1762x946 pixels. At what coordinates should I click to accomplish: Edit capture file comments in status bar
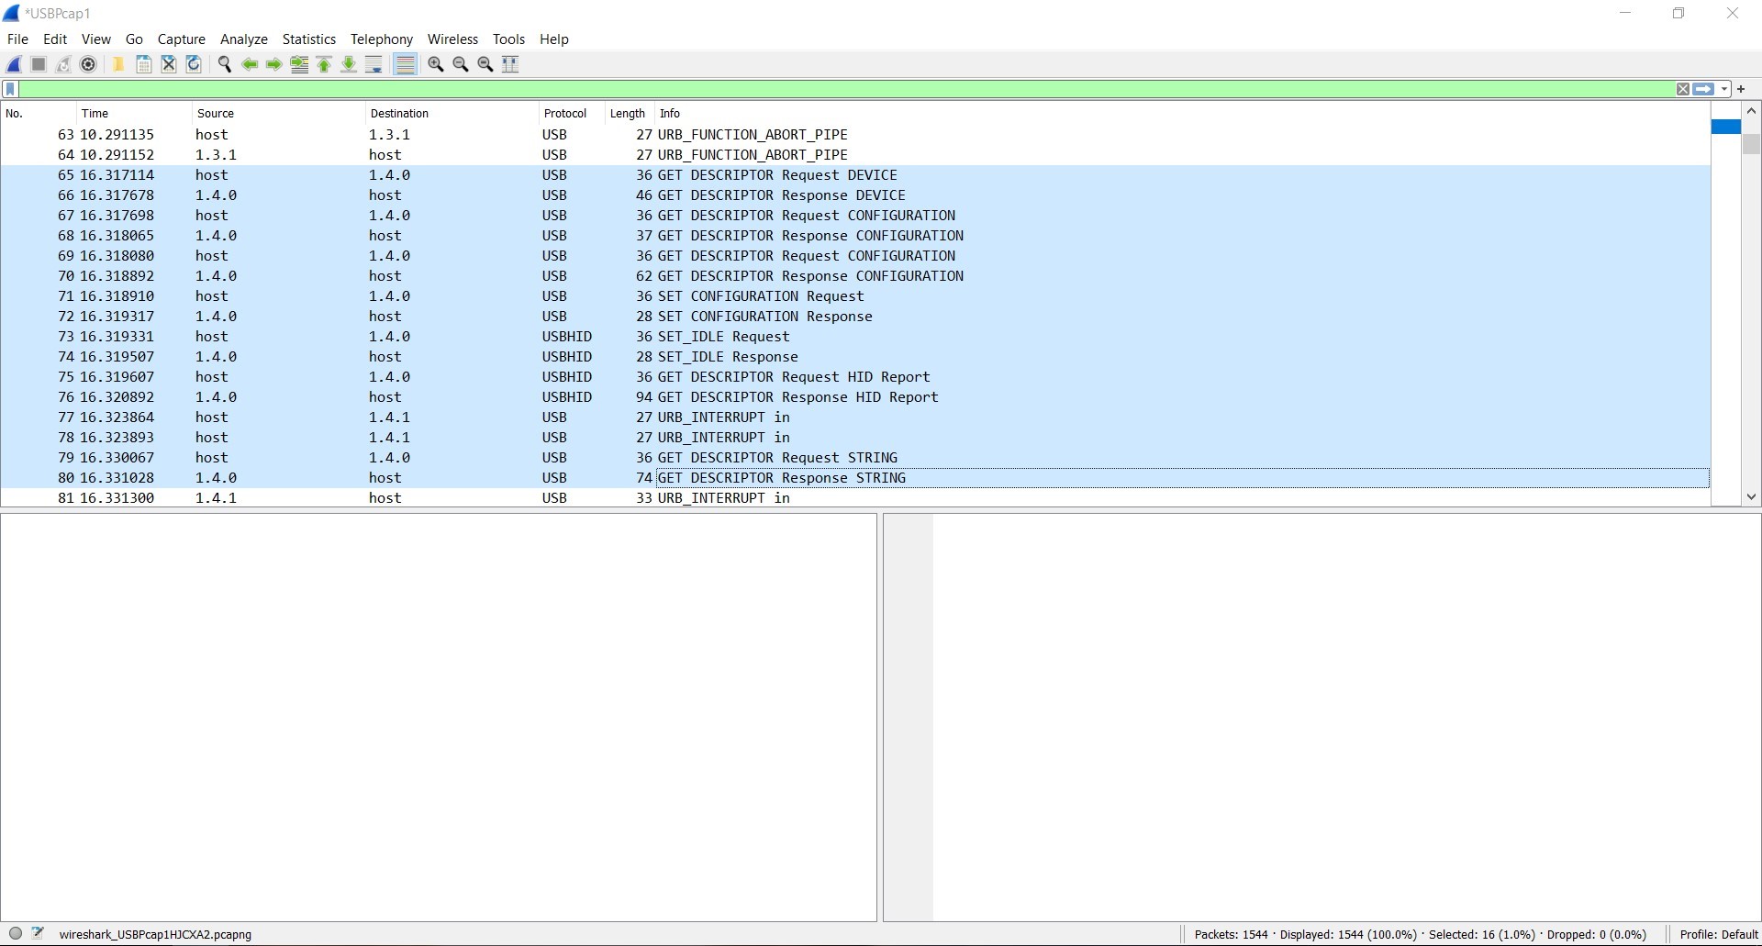tap(38, 934)
